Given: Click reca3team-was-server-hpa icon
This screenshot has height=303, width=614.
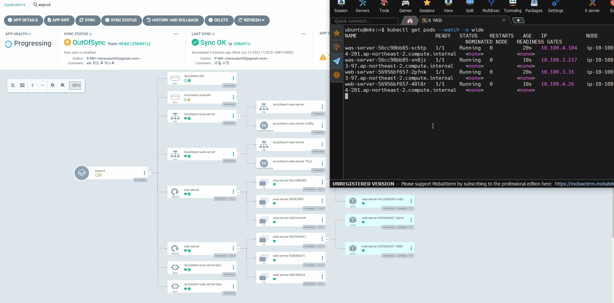Looking at the screenshot, I should point(175,267).
